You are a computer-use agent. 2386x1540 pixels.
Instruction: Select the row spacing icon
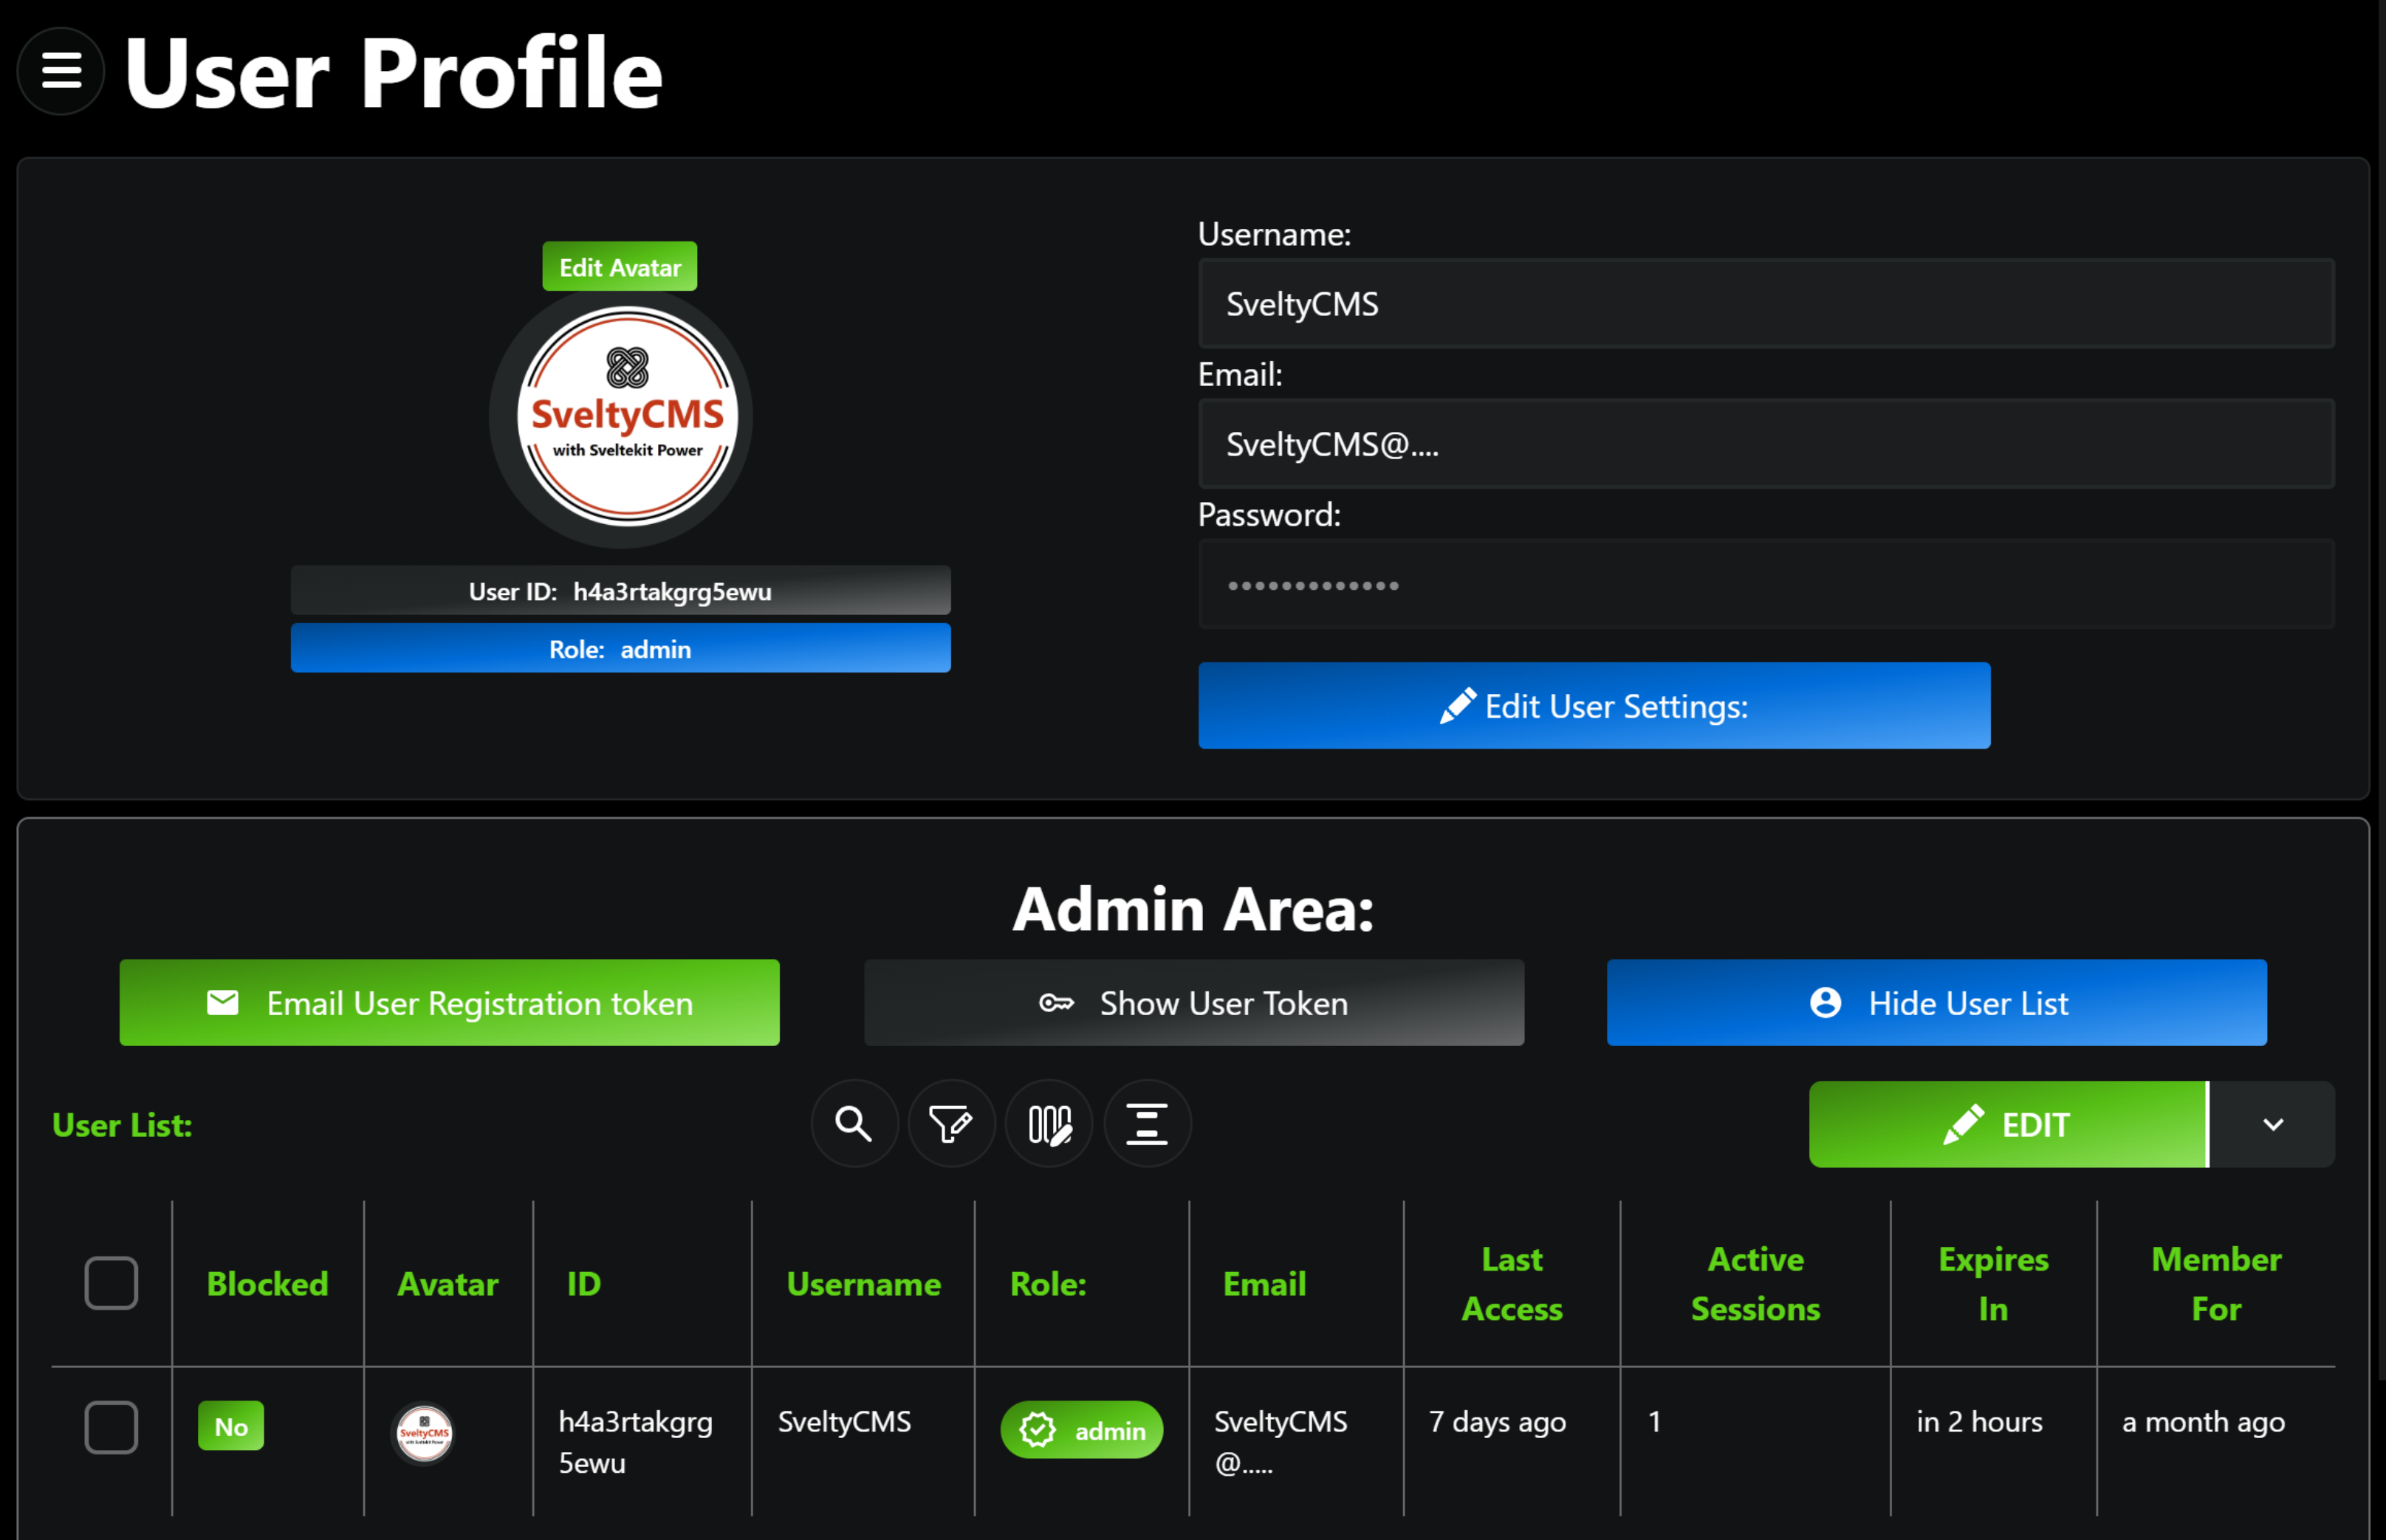(x=1146, y=1123)
